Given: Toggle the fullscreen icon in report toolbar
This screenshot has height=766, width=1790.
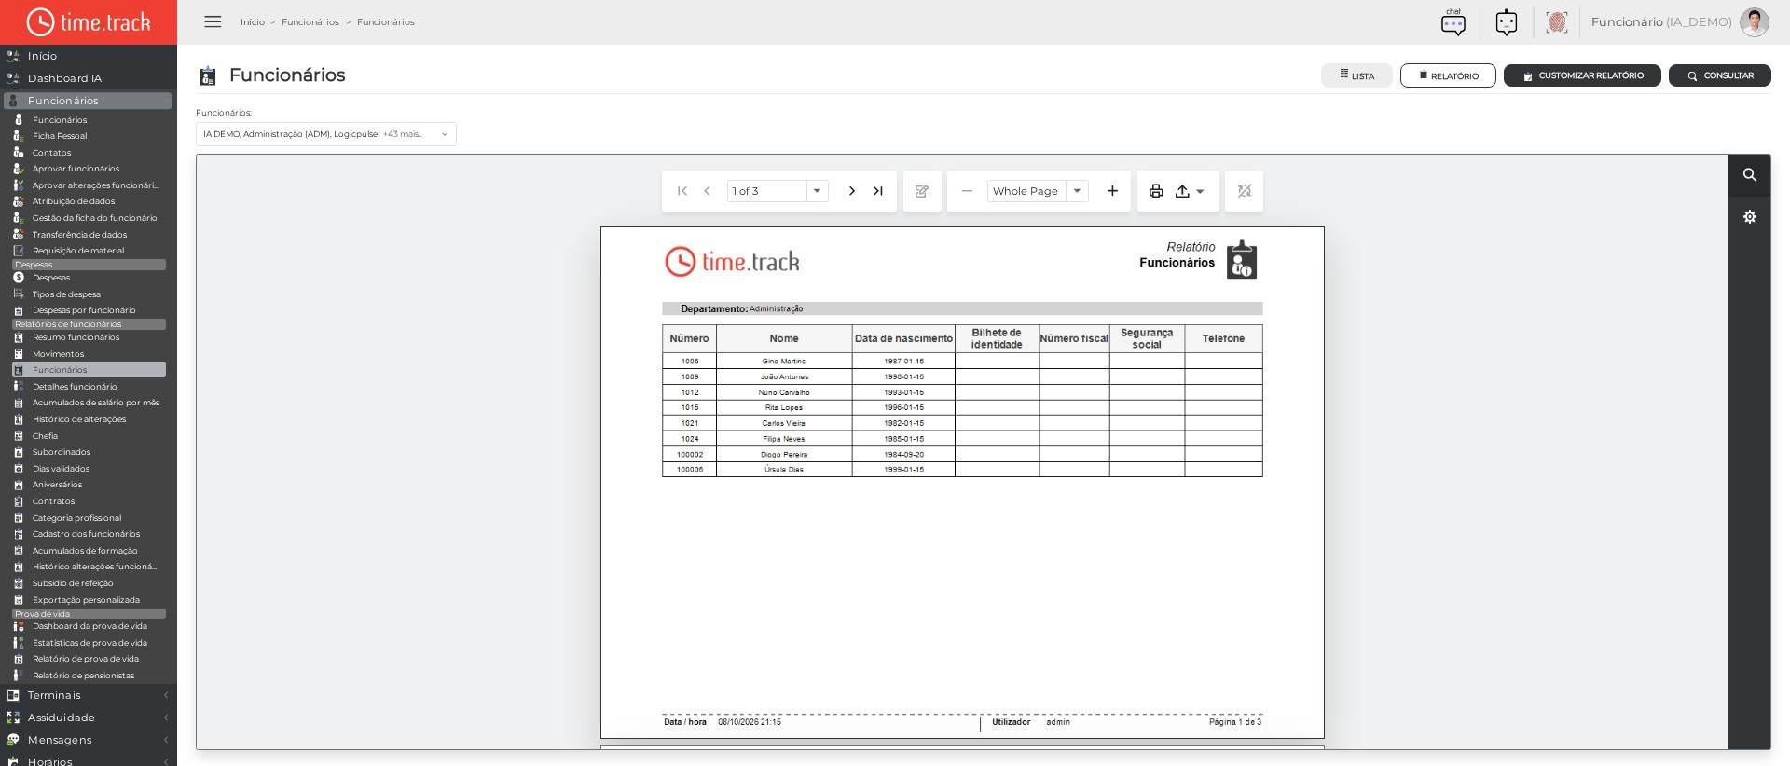Looking at the screenshot, I should pyautogui.click(x=1244, y=191).
